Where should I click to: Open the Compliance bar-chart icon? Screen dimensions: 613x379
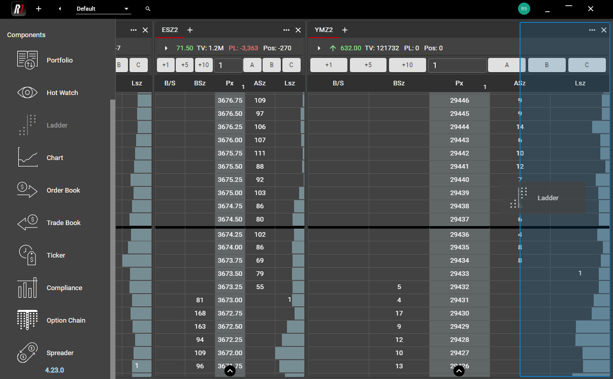click(x=27, y=288)
